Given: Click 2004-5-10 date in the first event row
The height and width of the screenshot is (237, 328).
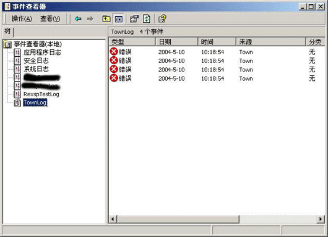Looking at the screenshot, I should pos(171,52).
